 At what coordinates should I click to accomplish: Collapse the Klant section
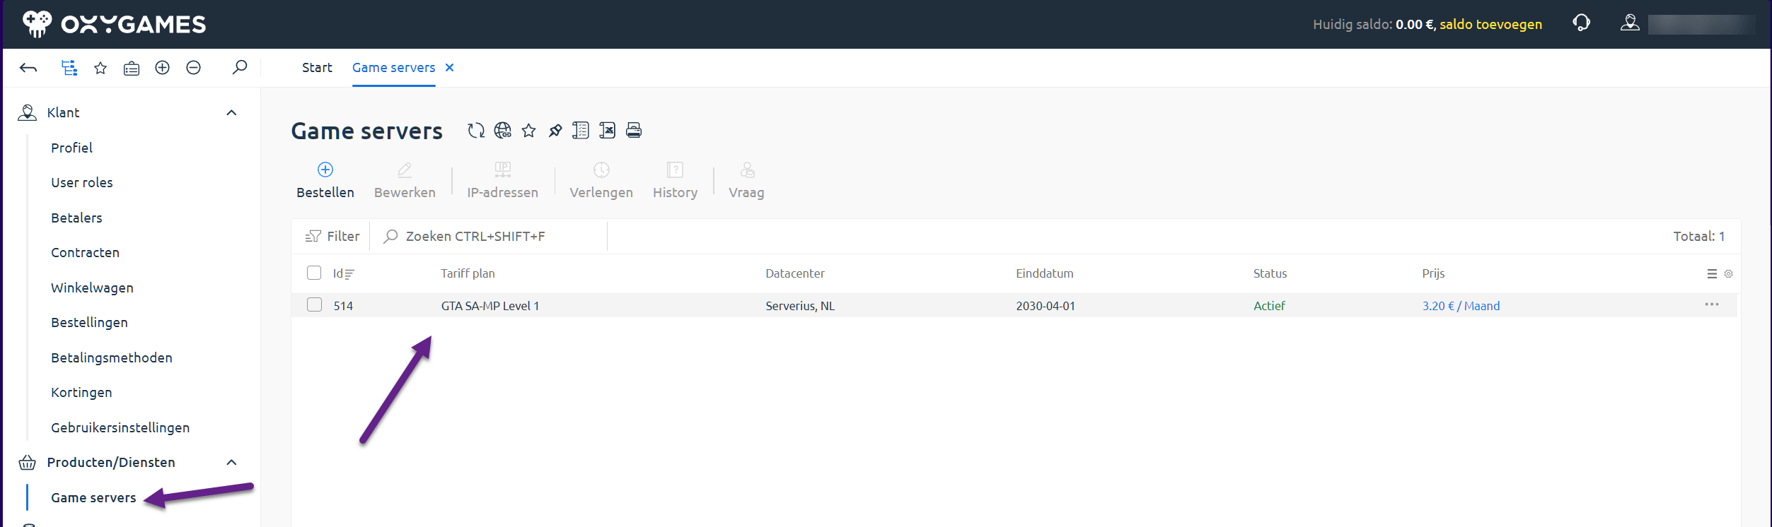coord(231,113)
